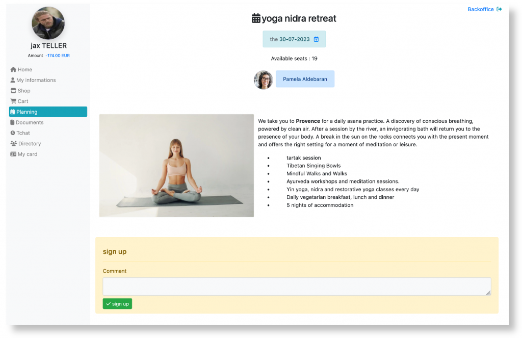Click the Tchat bubble icon
The image size is (522, 338).
[x=13, y=133]
